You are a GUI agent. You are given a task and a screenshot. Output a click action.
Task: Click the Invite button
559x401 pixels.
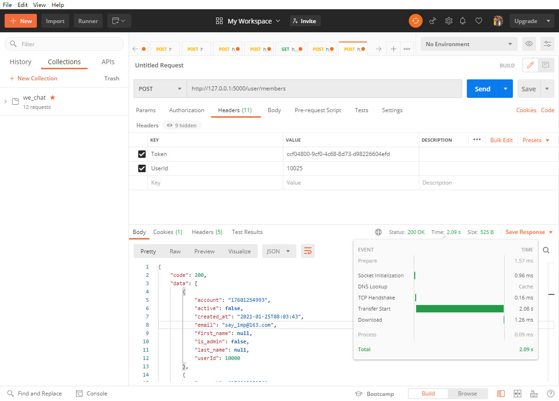pos(305,21)
